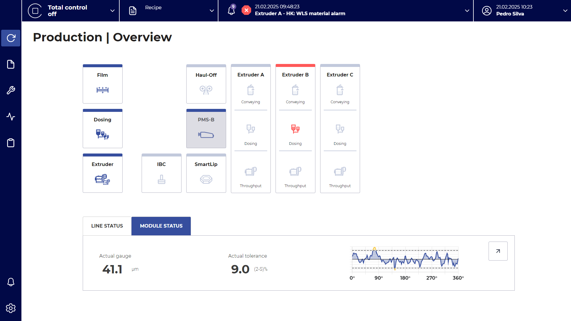Expand the alarm message dropdown chevron
Viewport: 571px width, 321px height.
point(467,11)
